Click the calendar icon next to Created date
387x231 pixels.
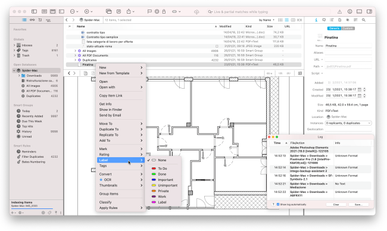(360, 89)
